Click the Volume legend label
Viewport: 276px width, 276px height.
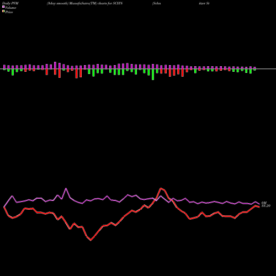[10, 8]
